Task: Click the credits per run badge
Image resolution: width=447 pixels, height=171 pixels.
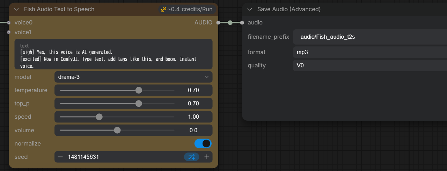Action: 187,9
